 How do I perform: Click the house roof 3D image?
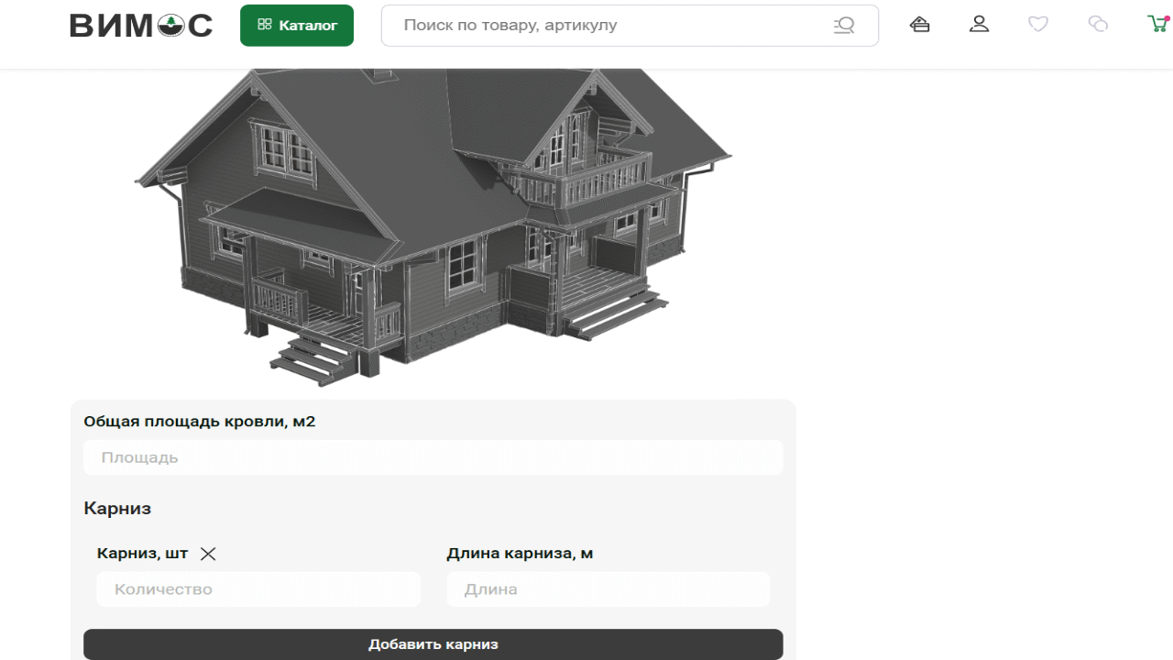pos(431,220)
